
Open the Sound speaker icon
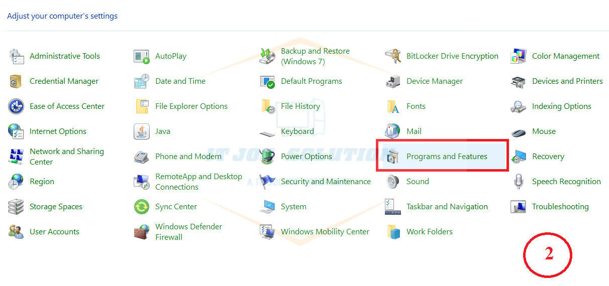click(393, 182)
